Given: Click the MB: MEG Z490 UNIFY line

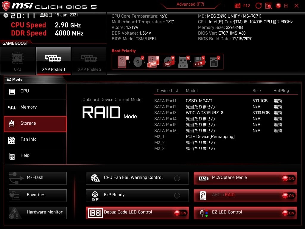Looking at the screenshot, I should tap(230, 16).
